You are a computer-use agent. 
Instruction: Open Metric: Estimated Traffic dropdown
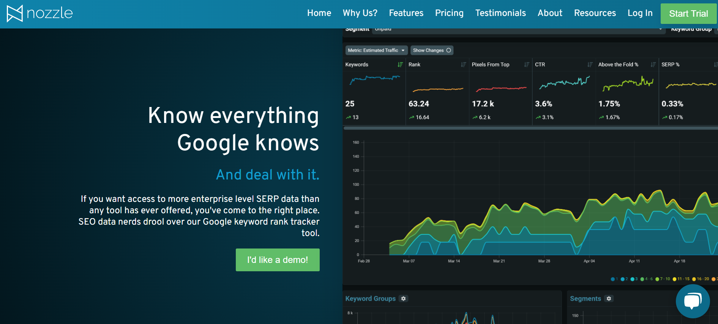coord(376,50)
